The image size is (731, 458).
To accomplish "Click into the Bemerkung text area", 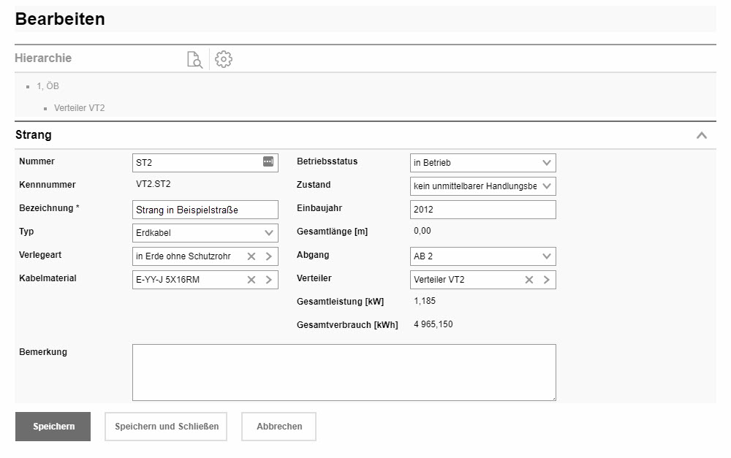I will [344, 373].
